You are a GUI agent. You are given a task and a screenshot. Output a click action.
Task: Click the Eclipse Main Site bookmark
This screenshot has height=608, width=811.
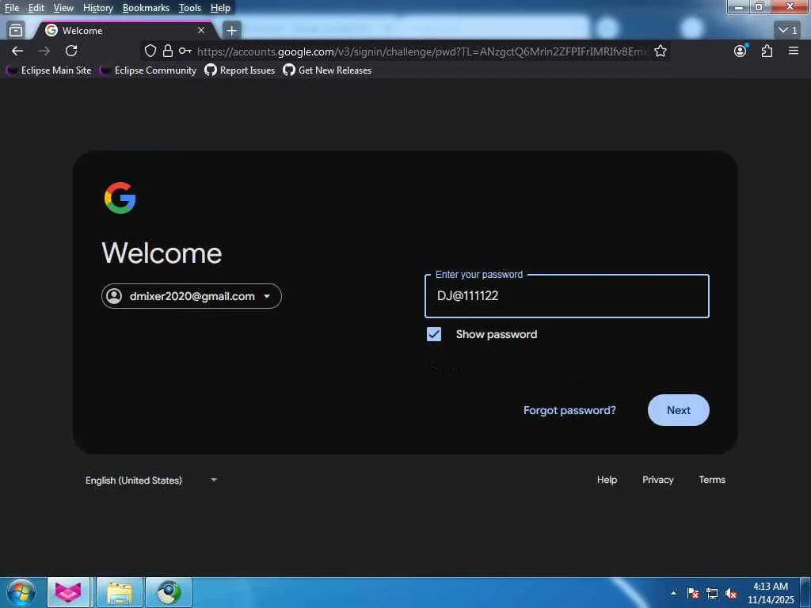pos(48,70)
